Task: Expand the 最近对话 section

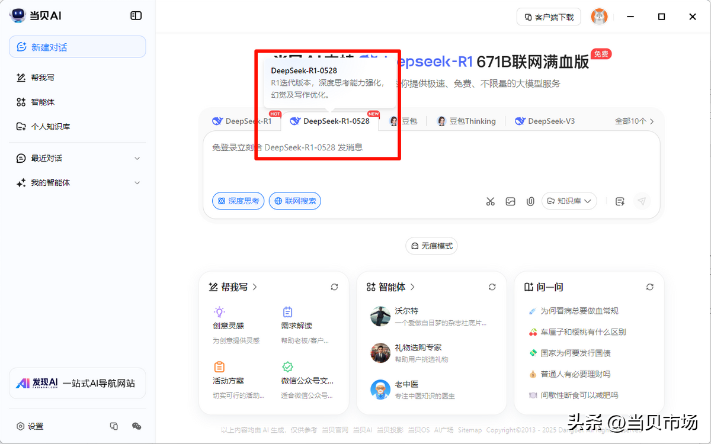Action: tap(78, 158)
